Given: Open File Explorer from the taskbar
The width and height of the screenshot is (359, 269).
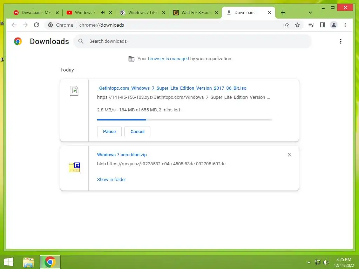Looking at the screenshot, I should tap(28, 262).
